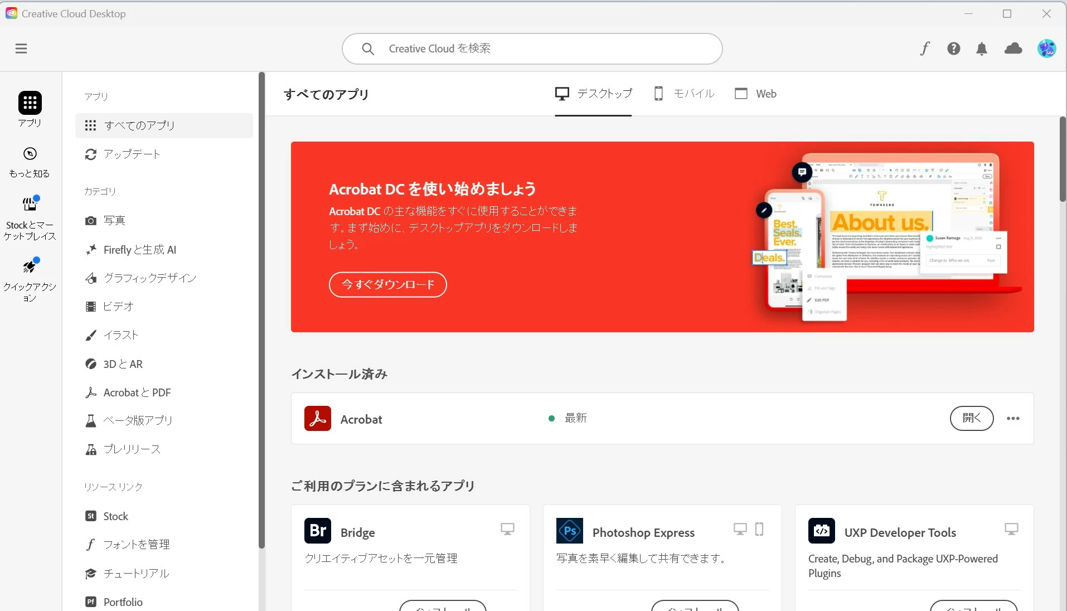The width and height of the screenshot is (1067, 611).
Task: Click the Acrobat app icon
Action: coord(318,418)
